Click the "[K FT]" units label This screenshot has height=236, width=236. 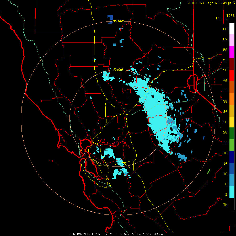[222, 18]
